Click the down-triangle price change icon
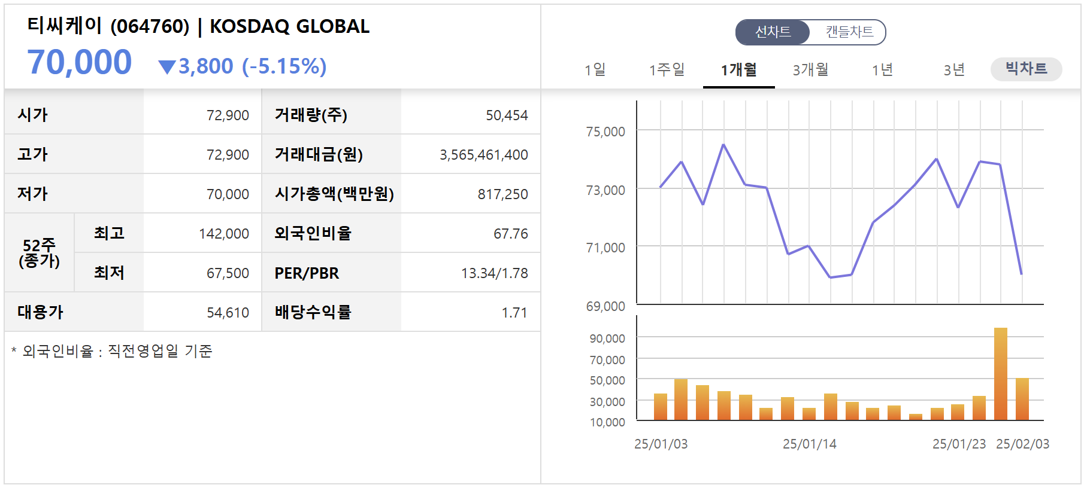Image resolution: width=1087 pixels, height=488 pixels. [x=167, y=67]
